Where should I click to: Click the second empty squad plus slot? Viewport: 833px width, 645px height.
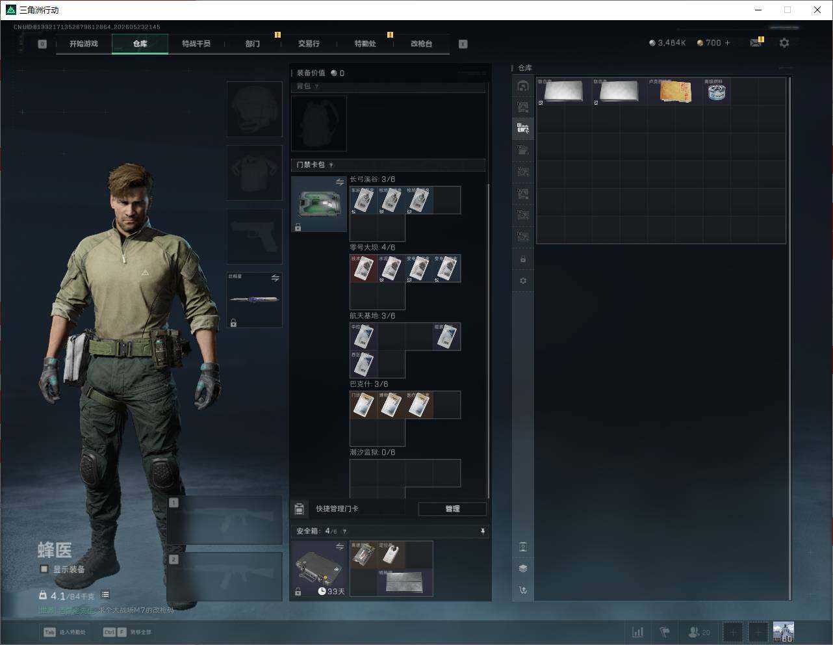(x=758, y=632)
